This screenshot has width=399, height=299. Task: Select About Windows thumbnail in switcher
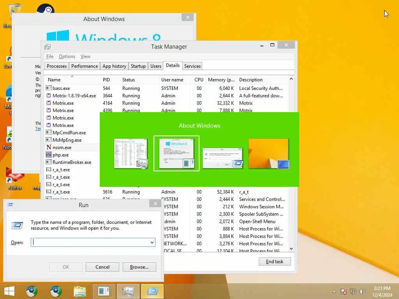[177, 153]
